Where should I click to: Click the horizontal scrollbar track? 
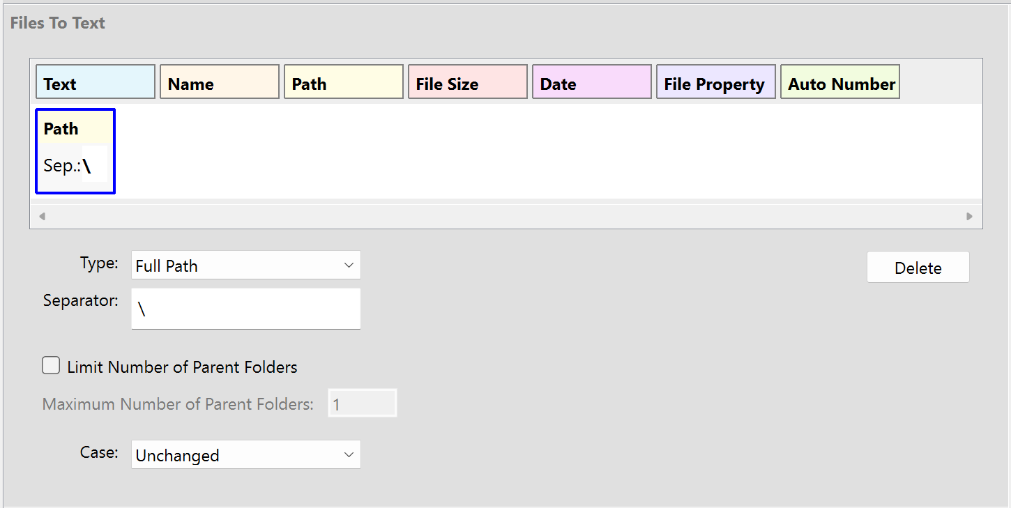coord(505,216)
